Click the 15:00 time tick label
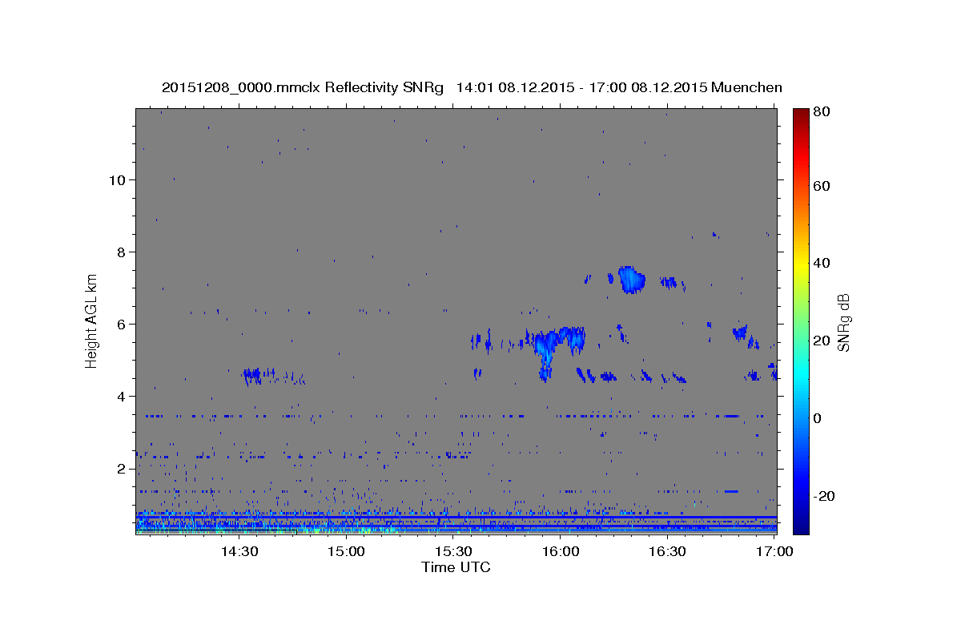961x641 pixels. (x=346, y=552)
